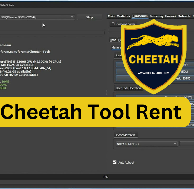
Task: Switch to the Main tab
Action: 111,16
